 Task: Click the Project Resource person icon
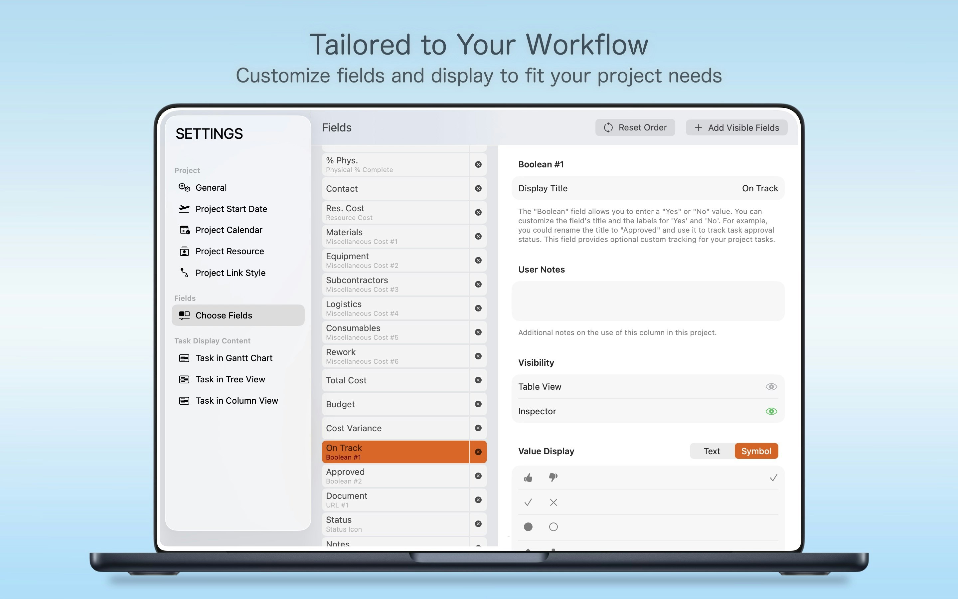pyautogui.click(x=184, y=252)
